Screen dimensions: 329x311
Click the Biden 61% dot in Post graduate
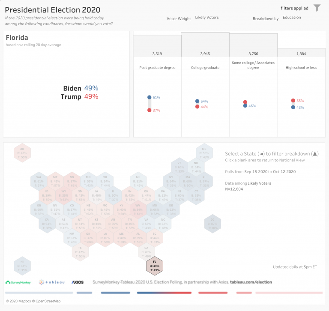pyautogui.click(x=150, y=97)
